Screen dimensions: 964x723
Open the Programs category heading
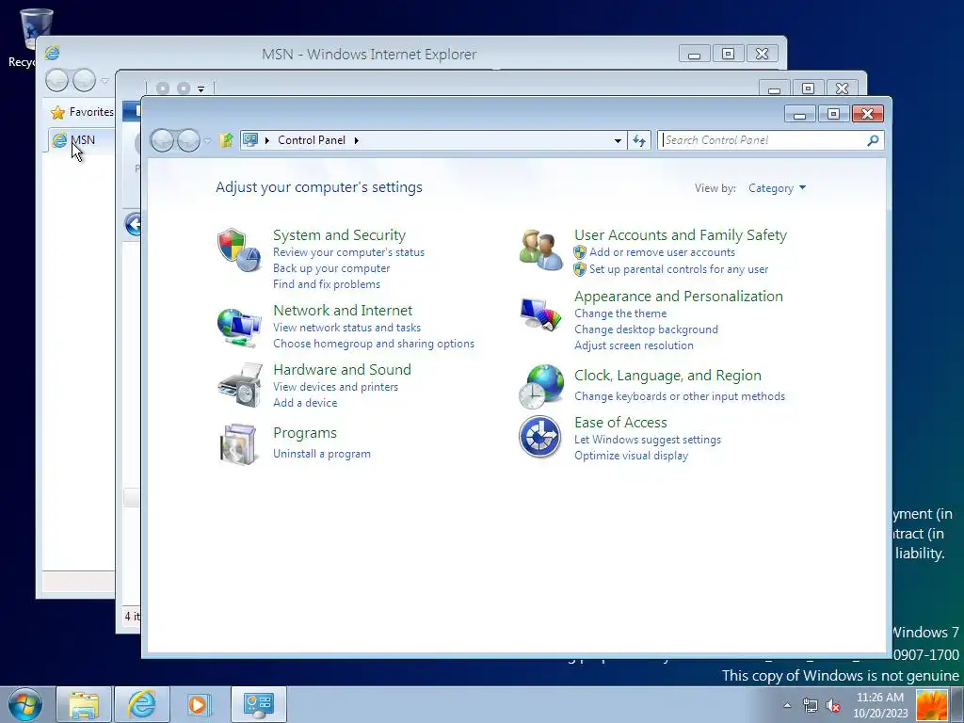coord(305,433)
